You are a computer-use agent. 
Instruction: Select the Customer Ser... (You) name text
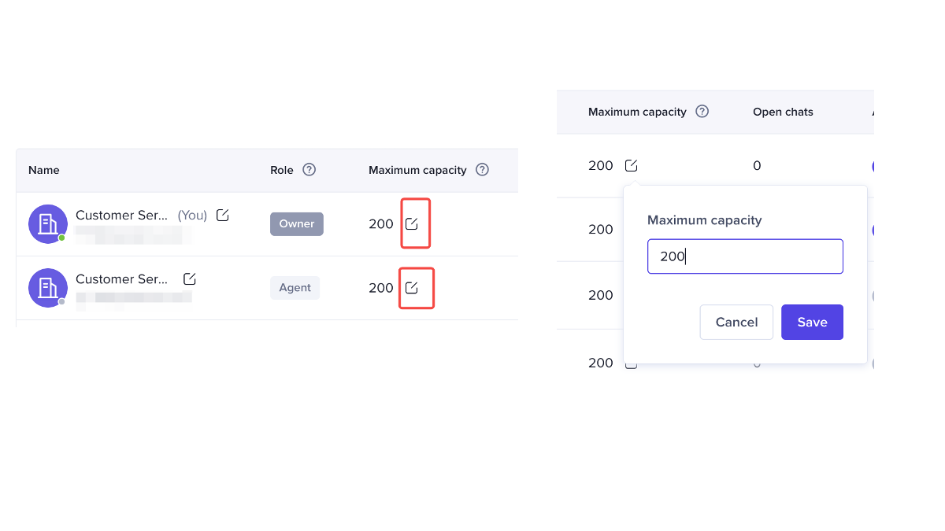coord(122,216)
